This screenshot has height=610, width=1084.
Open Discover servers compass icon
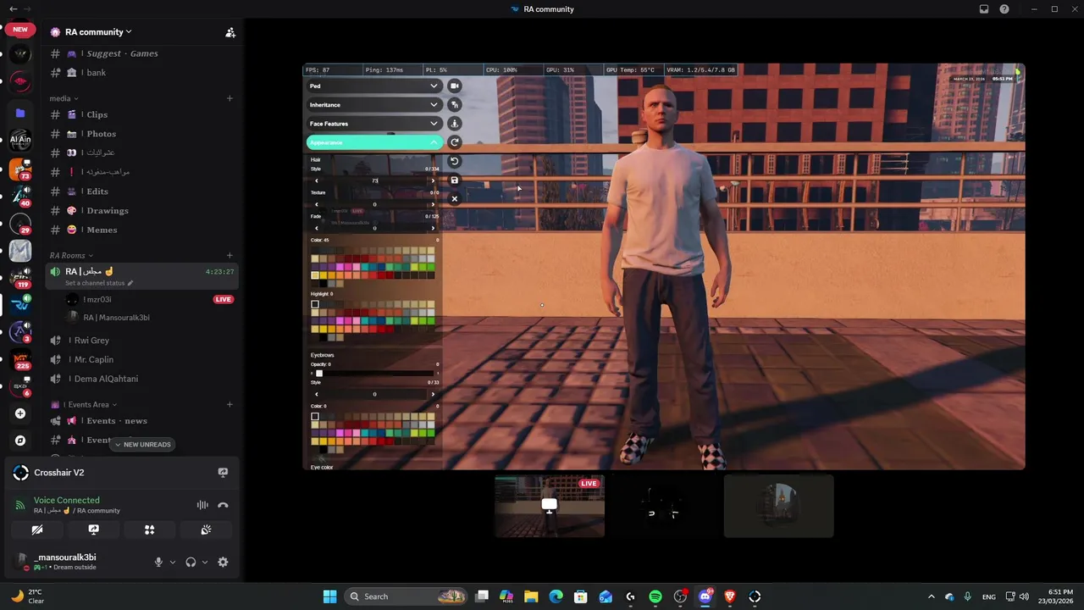point(20,441)
